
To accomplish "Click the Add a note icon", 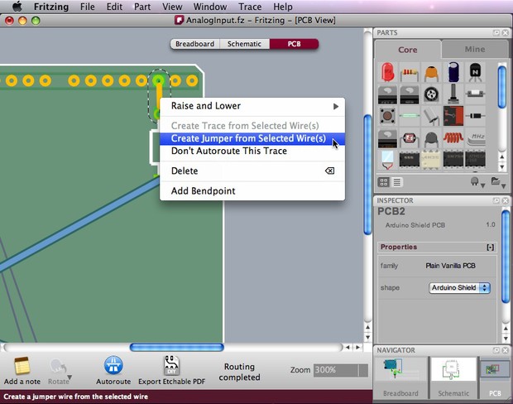I will click(x=22, y=366).
